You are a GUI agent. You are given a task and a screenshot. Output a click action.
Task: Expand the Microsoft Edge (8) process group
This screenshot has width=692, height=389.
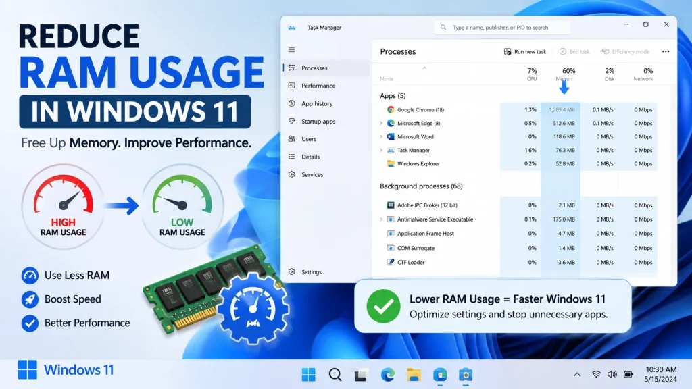tap(381, 124)
